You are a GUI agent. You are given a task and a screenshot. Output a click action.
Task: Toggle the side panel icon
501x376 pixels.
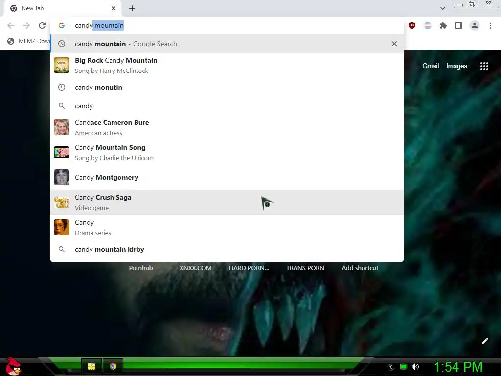[459, 25]
